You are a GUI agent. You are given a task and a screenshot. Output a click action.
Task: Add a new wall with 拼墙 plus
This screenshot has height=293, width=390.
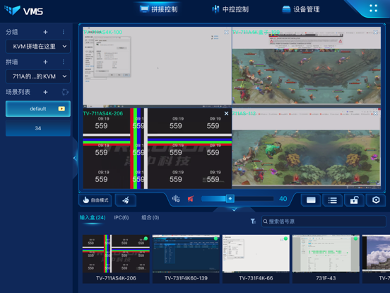pos(45,62)
